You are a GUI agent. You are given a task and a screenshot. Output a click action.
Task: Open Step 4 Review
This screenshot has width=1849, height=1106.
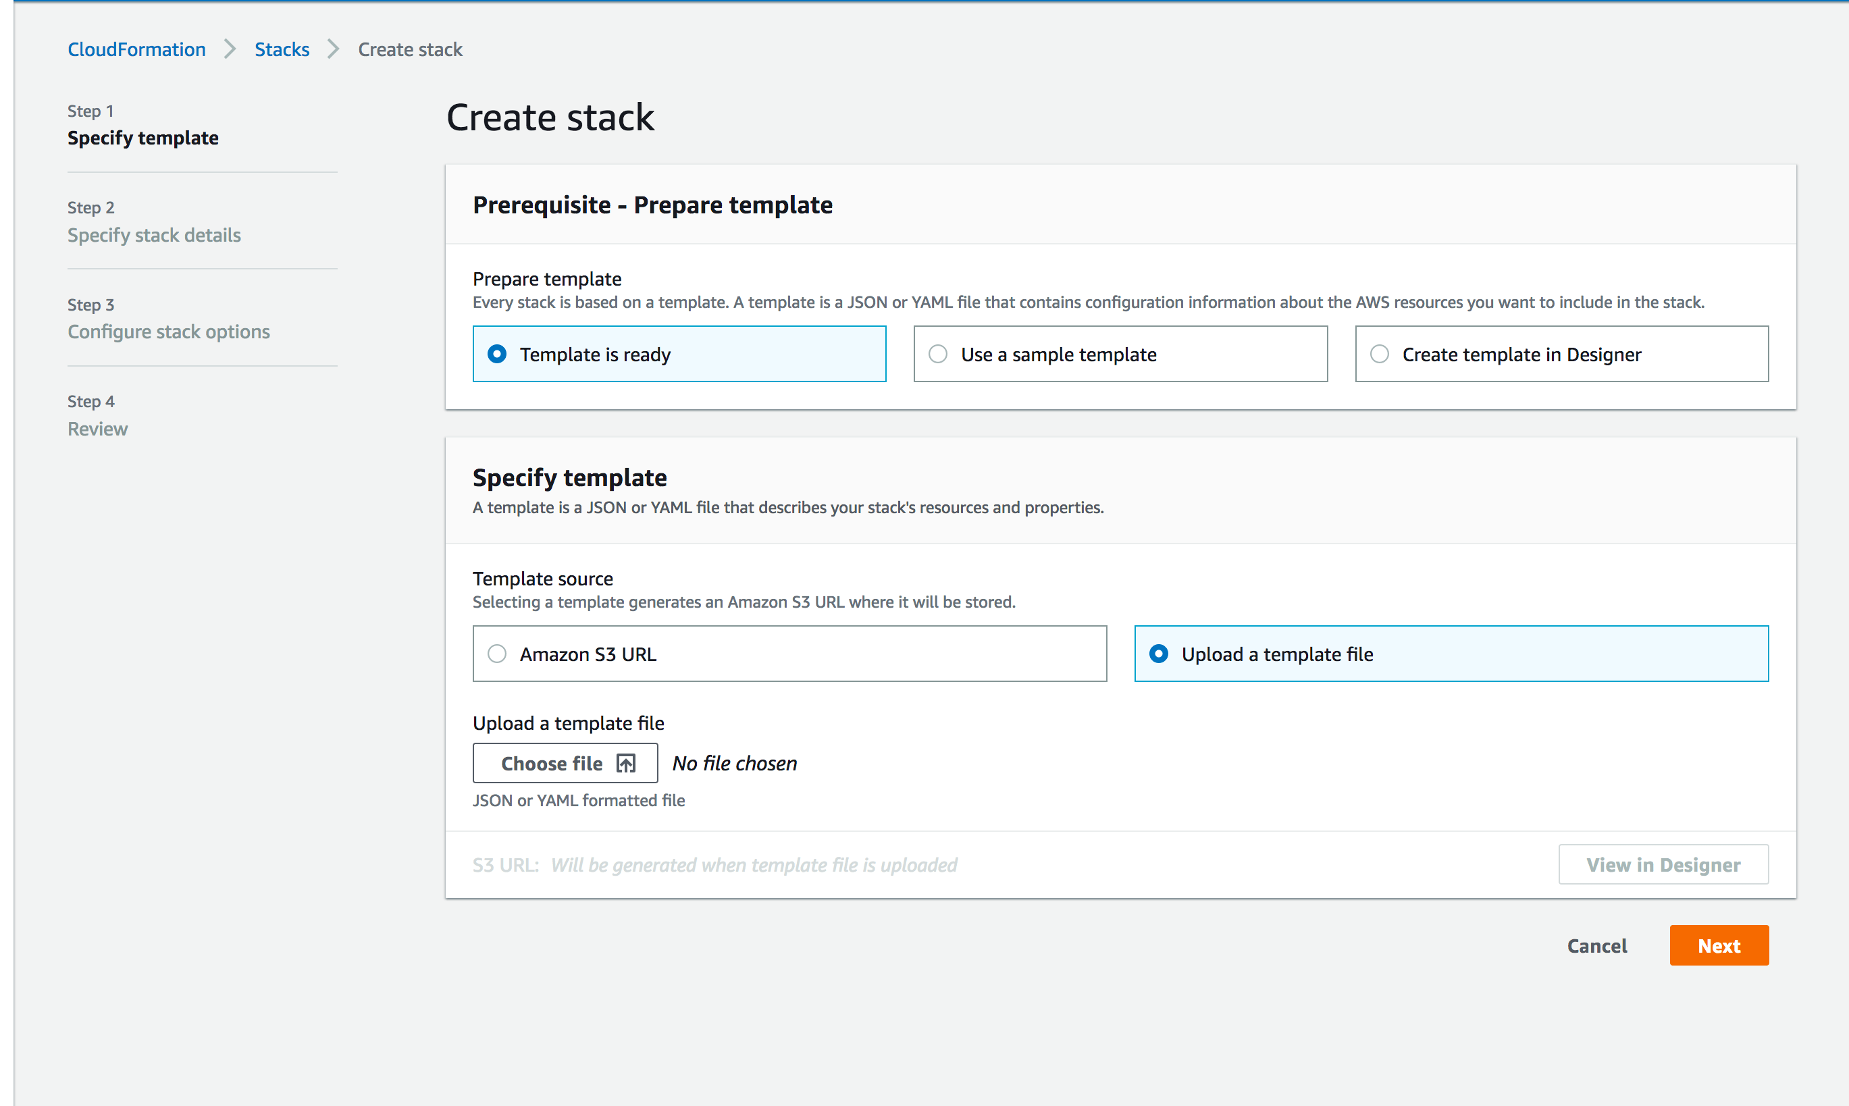(98, 429)
